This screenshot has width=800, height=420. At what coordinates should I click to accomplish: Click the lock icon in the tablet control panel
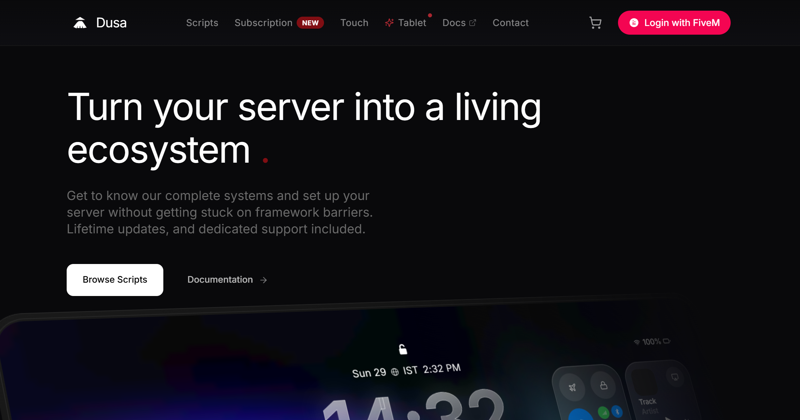click(603, 385)
